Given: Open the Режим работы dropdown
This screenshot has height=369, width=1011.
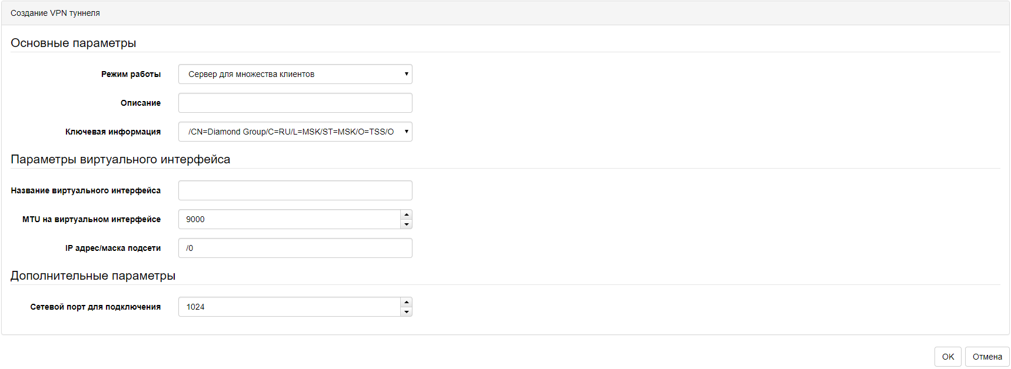Looking at the screenshot, I should (295, 74).
